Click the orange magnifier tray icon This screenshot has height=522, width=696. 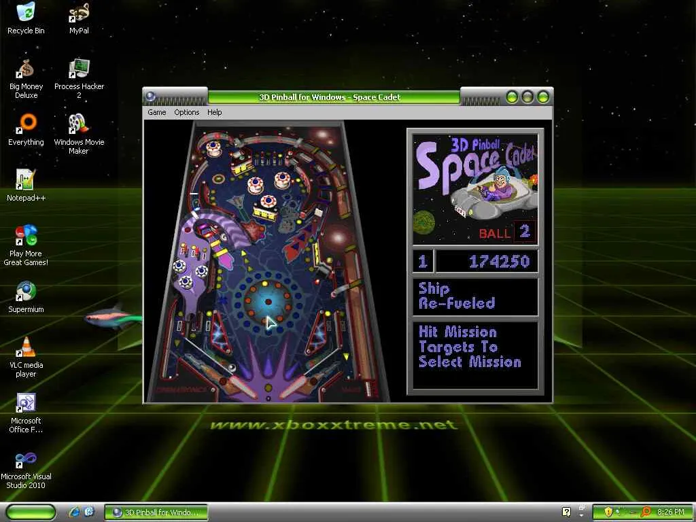pyautogui.click(x=646, y=512)
